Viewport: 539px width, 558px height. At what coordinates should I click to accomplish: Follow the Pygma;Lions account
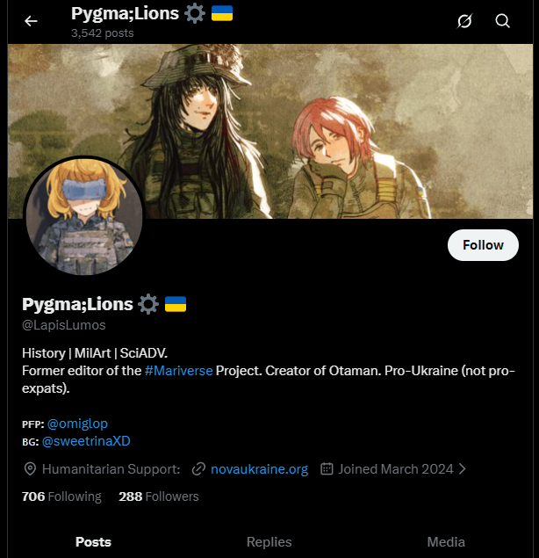pos(483,245)
